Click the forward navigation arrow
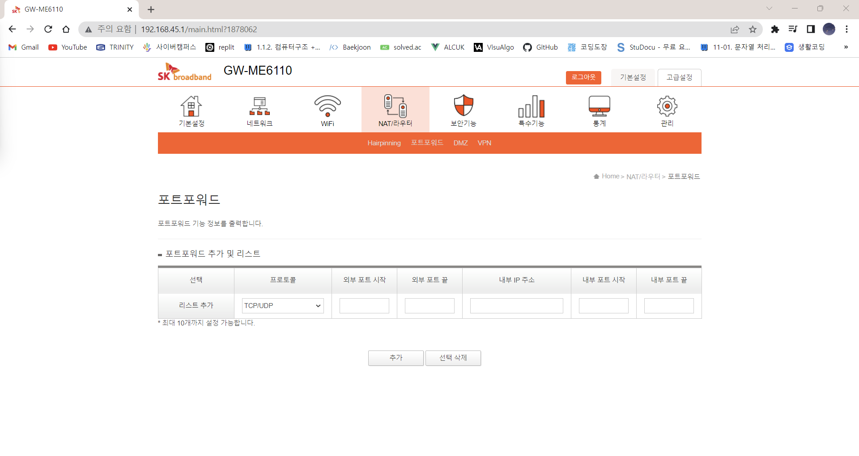The image size is (859, 456). tap(30, 29)
